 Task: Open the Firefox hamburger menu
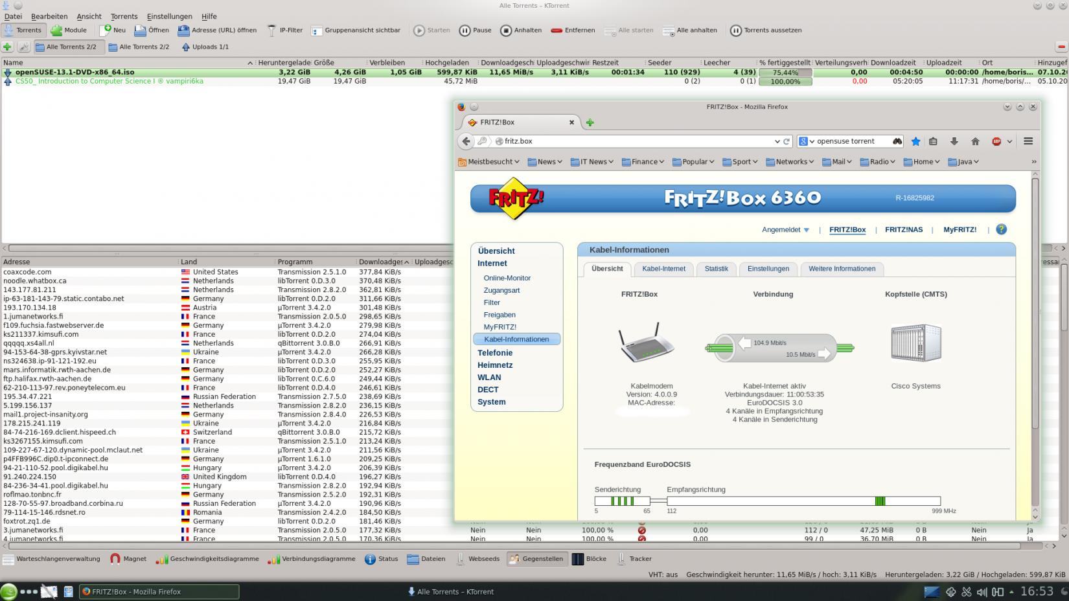(1028, 141)
